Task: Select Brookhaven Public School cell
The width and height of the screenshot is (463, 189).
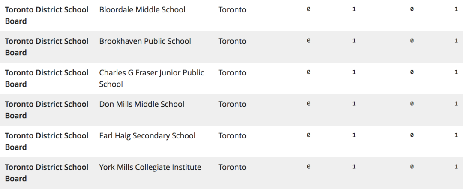Action: click(145, 41)
